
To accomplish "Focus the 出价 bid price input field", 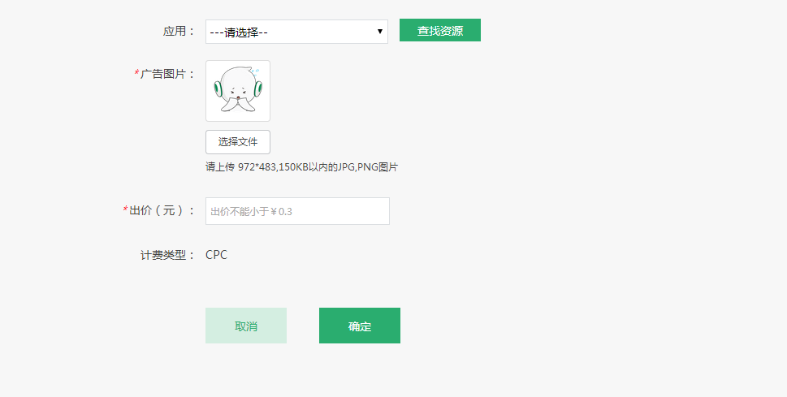I will coord(297,211).
